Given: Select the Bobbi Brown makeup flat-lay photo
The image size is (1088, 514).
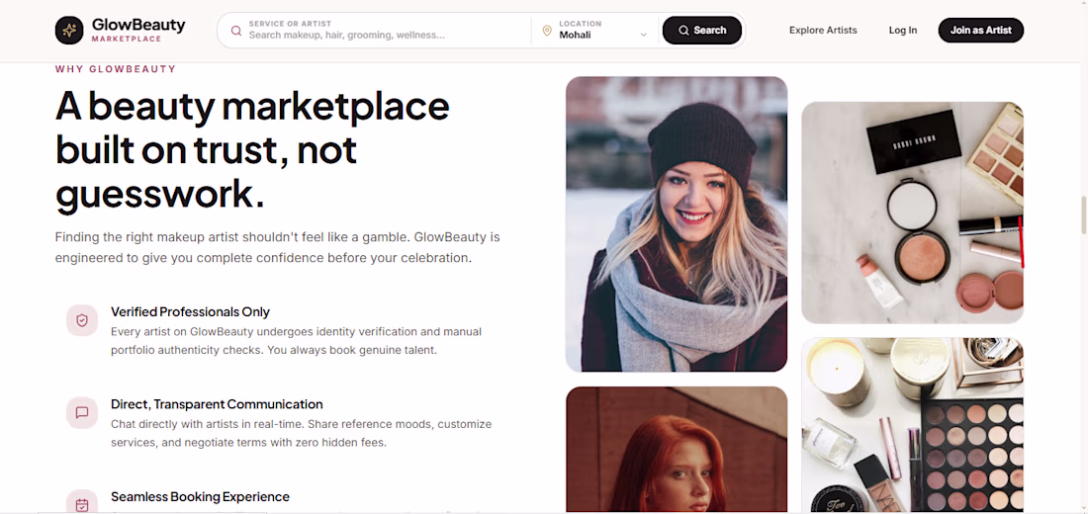Looking at the screenshot, I should click(913, 213).
